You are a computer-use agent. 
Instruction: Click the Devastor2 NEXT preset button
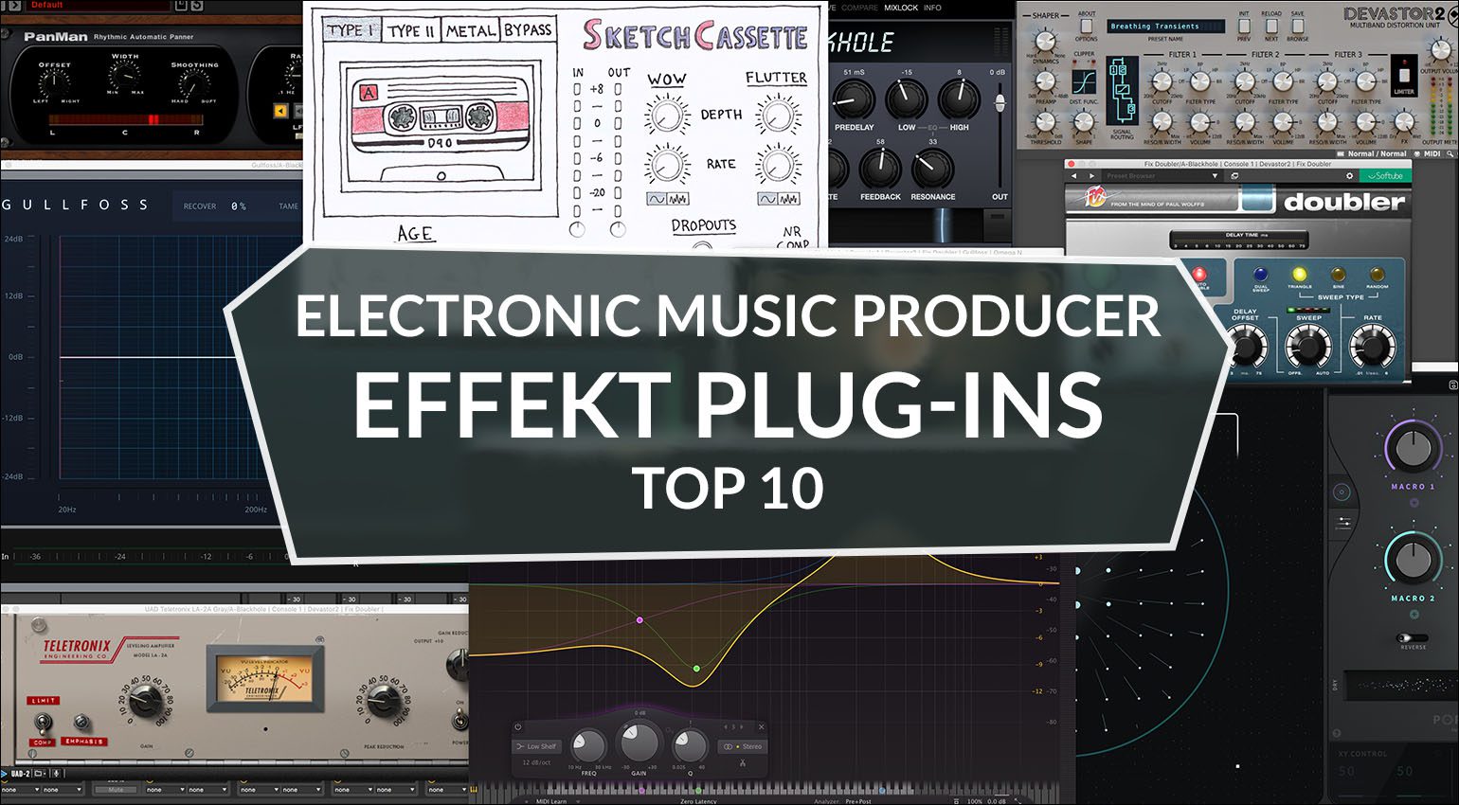click(x=1270, y=27)
